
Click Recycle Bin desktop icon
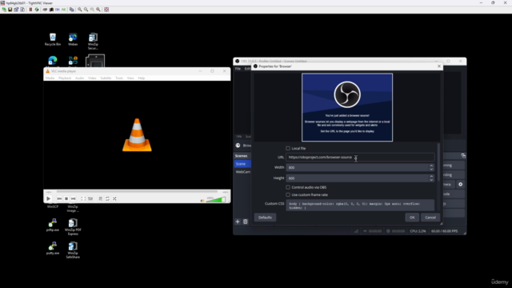(53, 39)
